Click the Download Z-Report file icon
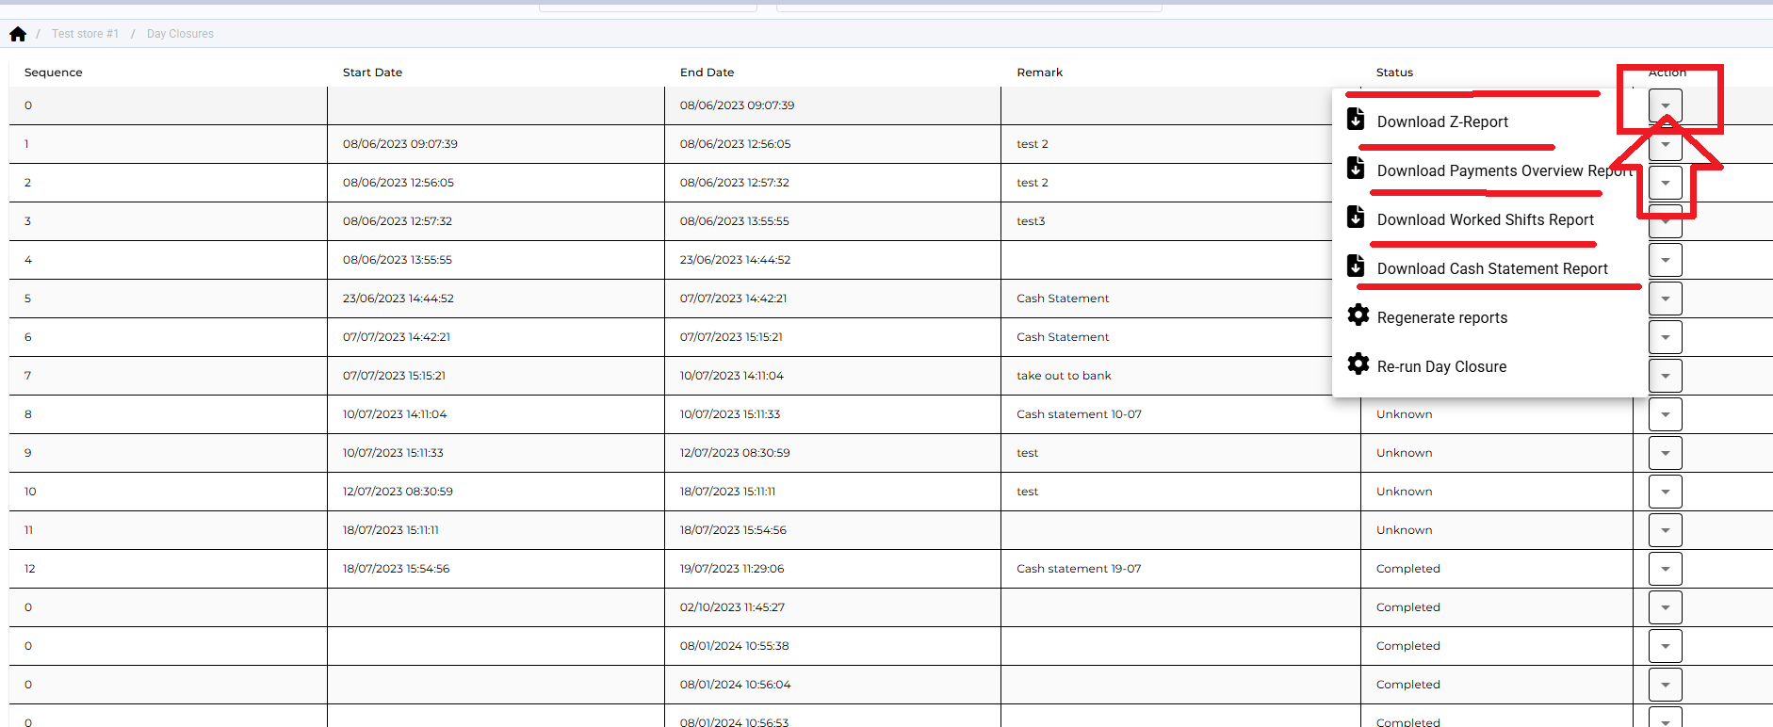Viewport: 1773px width, 727px height. [1356, 120]
